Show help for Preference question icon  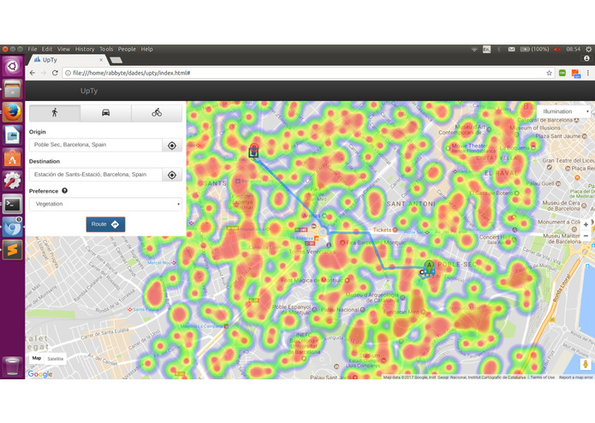click(x=64, y=191)
